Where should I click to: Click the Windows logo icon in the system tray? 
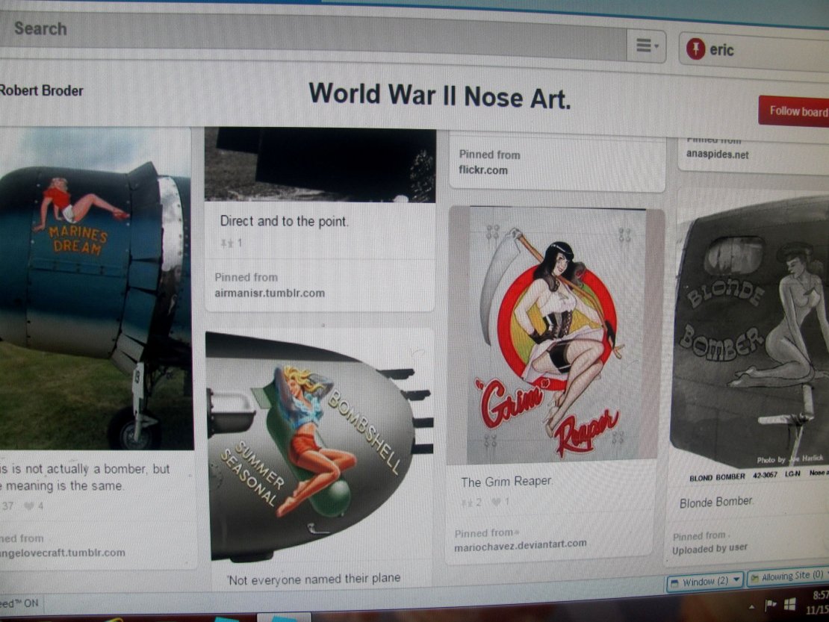tap(790, 604)
